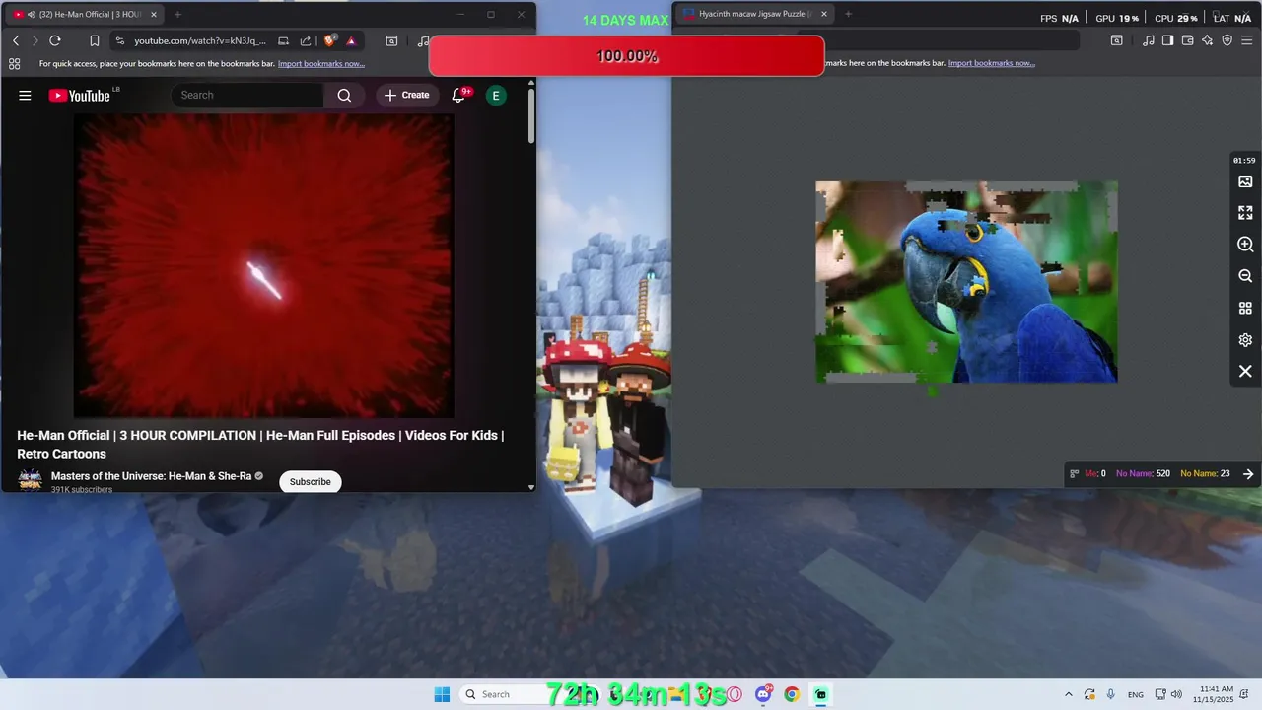This screenshot has height=710, width=1262.
Task: Click the Create button on YouTube
Action: pos(407,96)
